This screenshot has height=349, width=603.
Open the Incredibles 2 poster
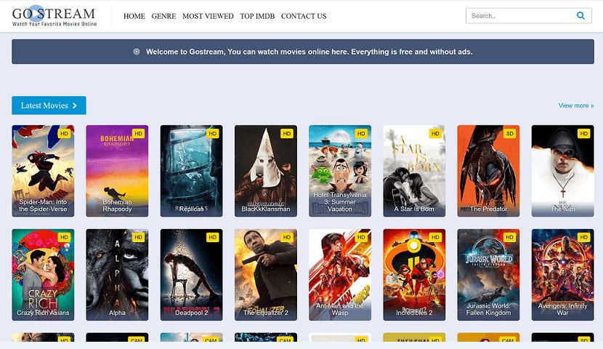click(414, 275)
